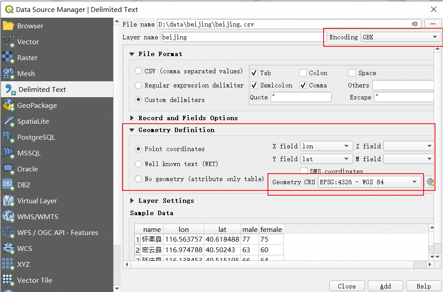The width and height of the screenshot is (443, 292).
Task: Enable DMS coordinates
Action: pos(304,171)
